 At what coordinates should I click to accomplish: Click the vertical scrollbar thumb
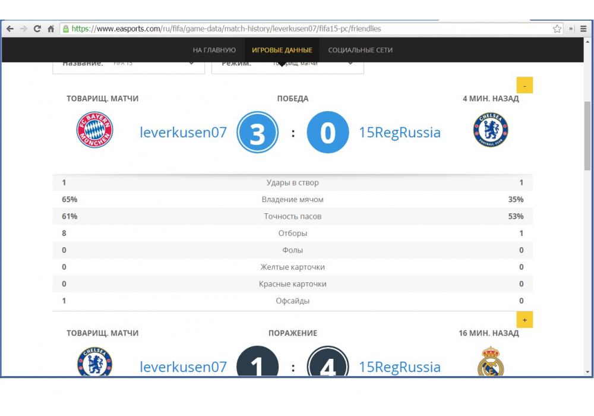click(587, 135)
